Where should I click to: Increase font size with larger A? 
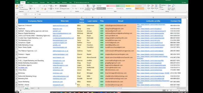coord(44,6)
